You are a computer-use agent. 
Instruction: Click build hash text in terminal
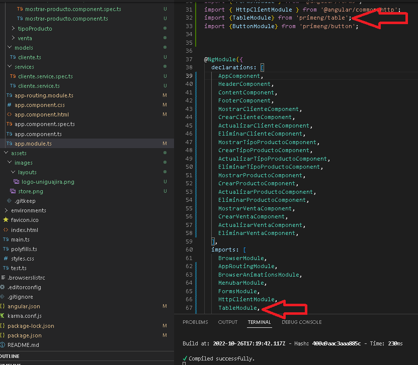(x=337, y=343)
